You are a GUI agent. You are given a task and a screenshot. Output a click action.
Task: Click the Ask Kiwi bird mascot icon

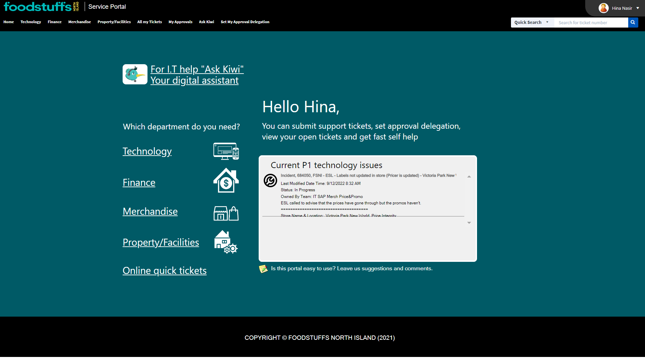click(135, 74)
